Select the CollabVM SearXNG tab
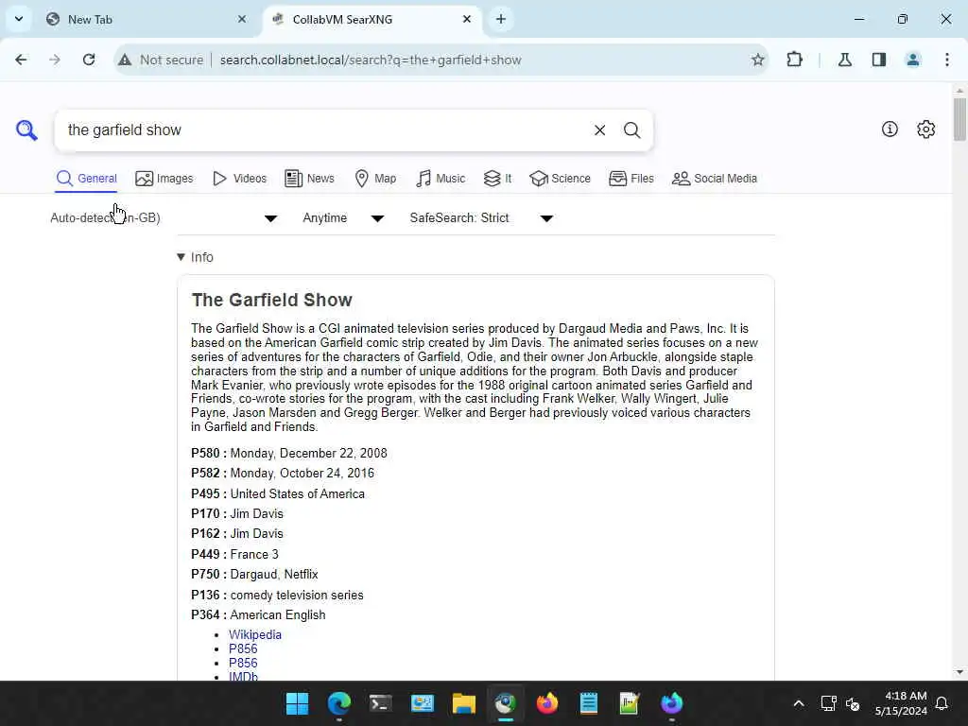Screen dimensions: 968x726 point(372,19)
